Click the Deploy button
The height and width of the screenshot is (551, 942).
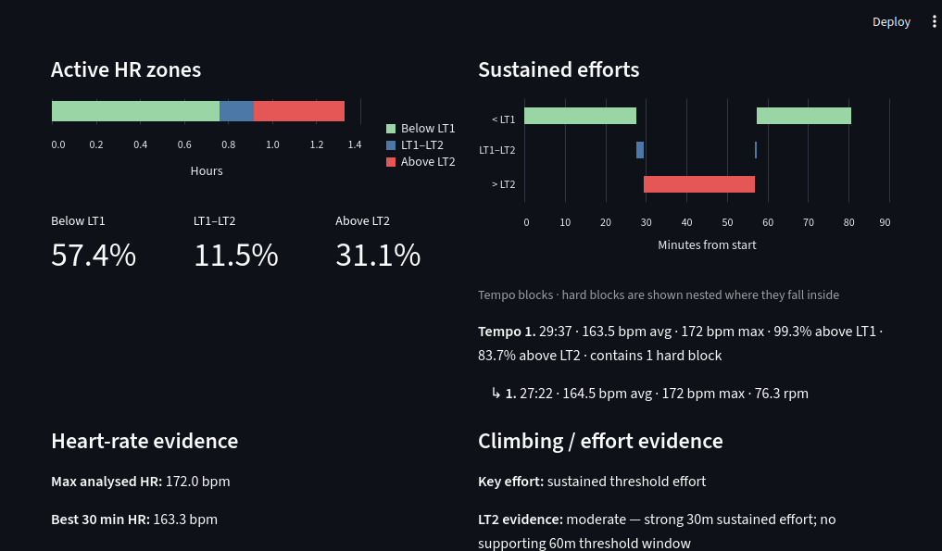pyautogui.click(x=891, y=21)
